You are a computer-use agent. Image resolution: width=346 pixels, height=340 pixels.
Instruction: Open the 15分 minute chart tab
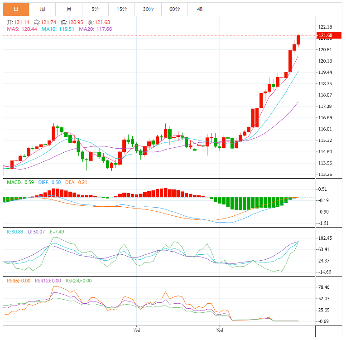pos(122,9)
